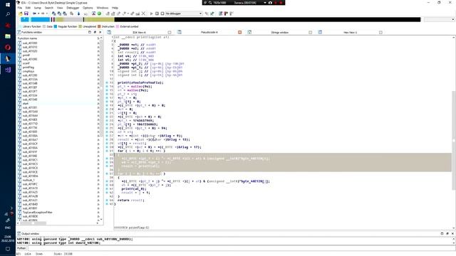The height and width of the screenshot is (256, 456).
Task: Open the notification center icon
Action: [8, 249]
